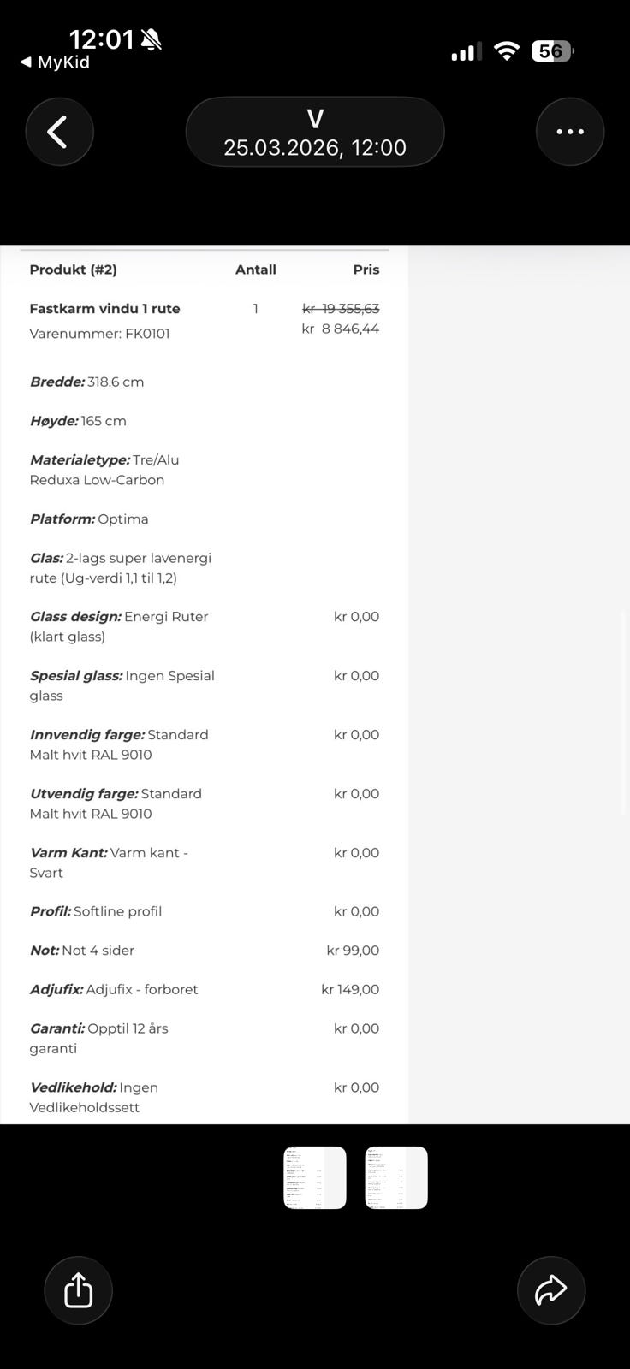The image size is (630, 1369).
Task: Tap the Fastkarm vindu 1 rute product name
Action: 104,309
